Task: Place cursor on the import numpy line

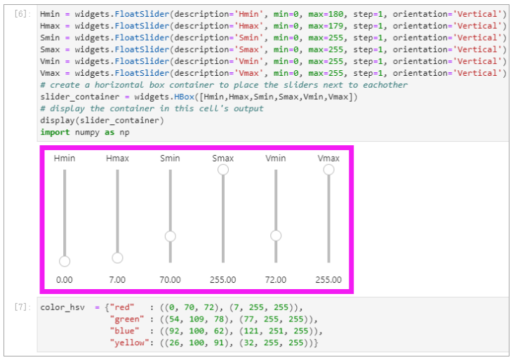Action: (x=85, y=132)
